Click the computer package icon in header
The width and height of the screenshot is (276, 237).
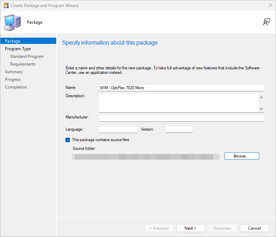(12, 22)
